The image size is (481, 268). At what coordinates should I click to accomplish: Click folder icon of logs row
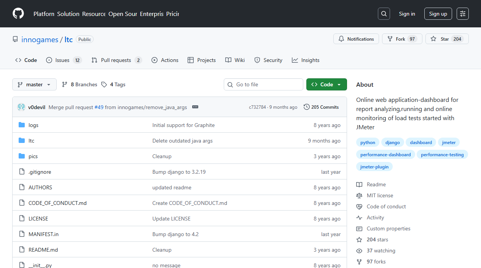pyautogui.click(x=22, y=125)
